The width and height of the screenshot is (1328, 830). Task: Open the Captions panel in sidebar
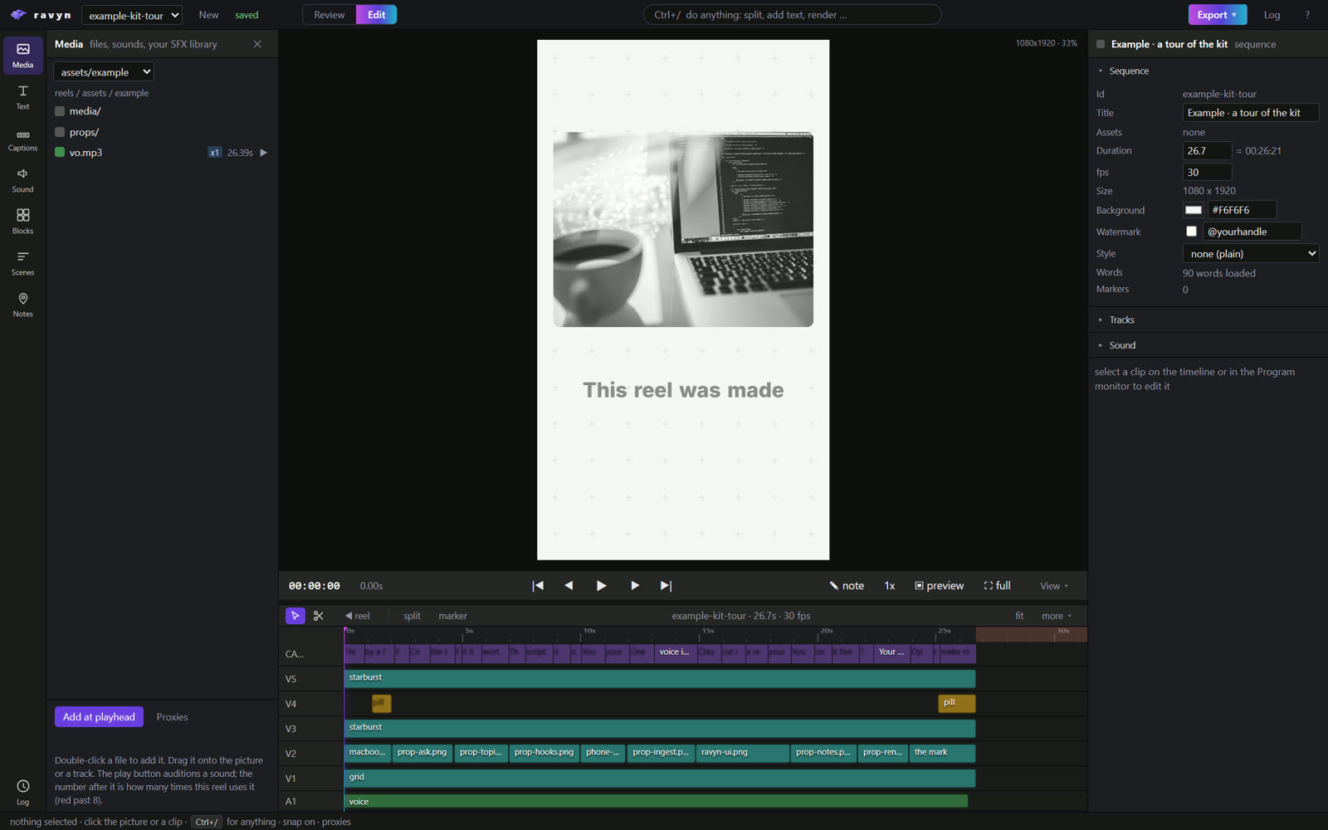(22, 139)
